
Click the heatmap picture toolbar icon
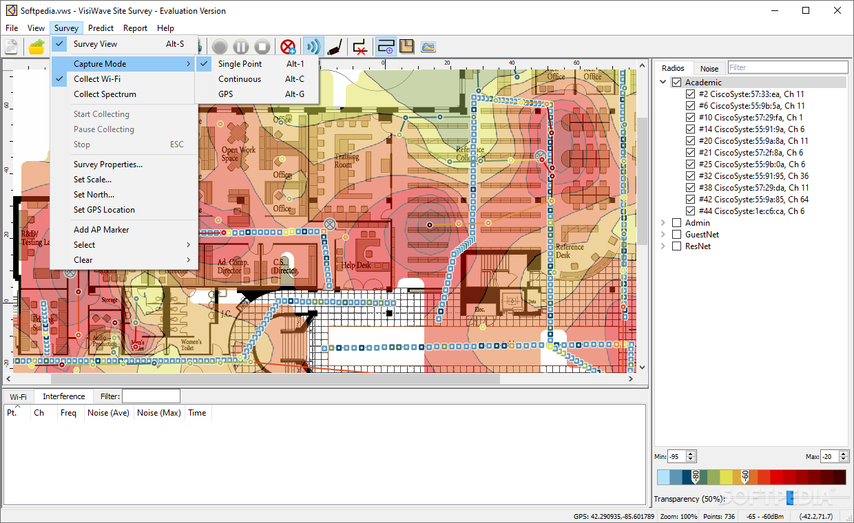pyautogui.click(x=428, y=47)
